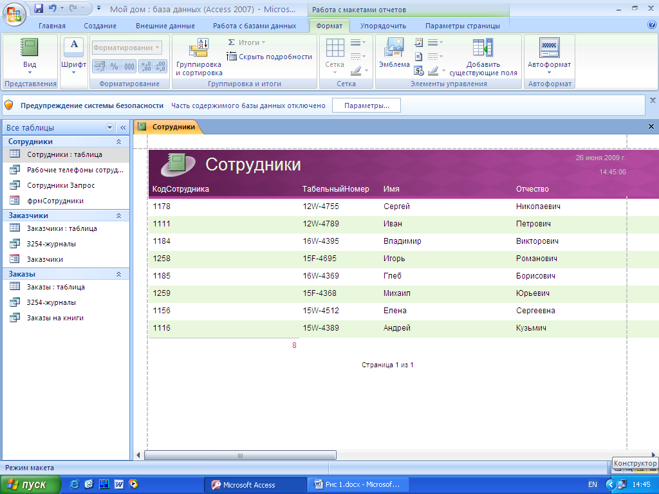This screenshot has height=494, width=659.
Task: Collapse the Заказчики group
Action: [119, 215]
